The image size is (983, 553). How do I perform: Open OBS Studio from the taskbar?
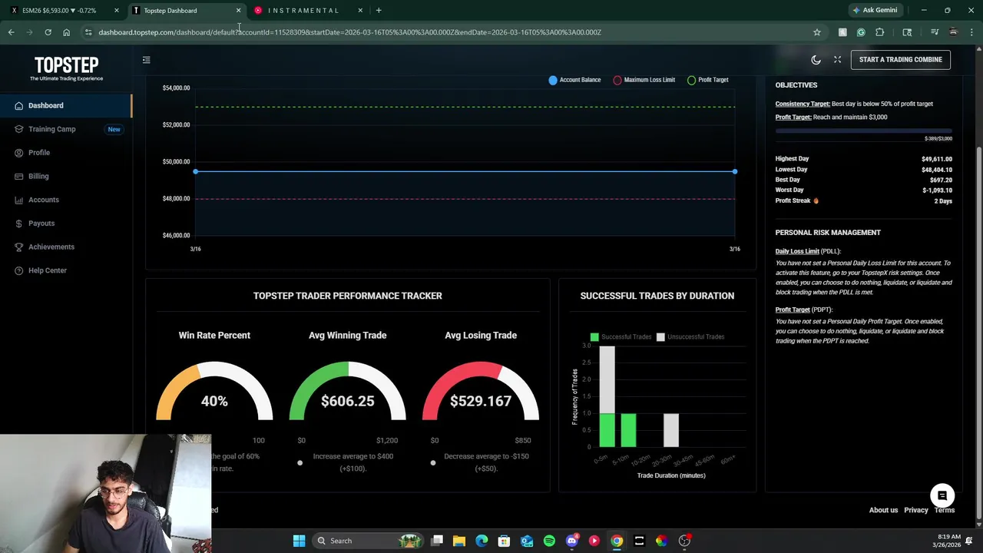[684, 541]
